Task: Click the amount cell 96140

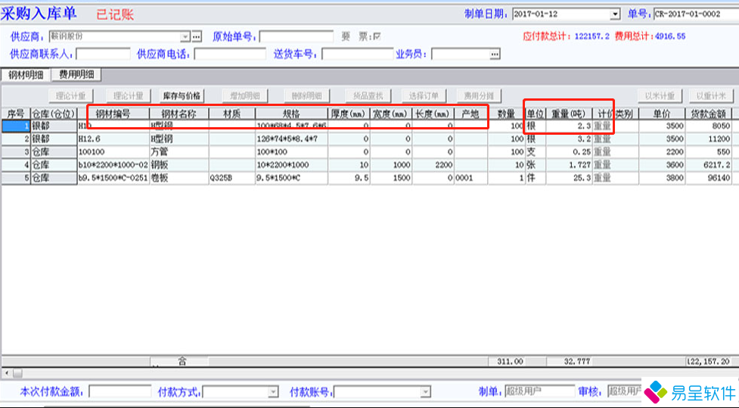Action: point(708,178)
